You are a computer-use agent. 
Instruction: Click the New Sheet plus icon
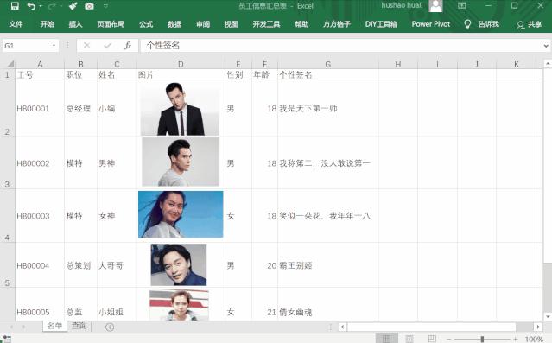[x=110, y=327]
